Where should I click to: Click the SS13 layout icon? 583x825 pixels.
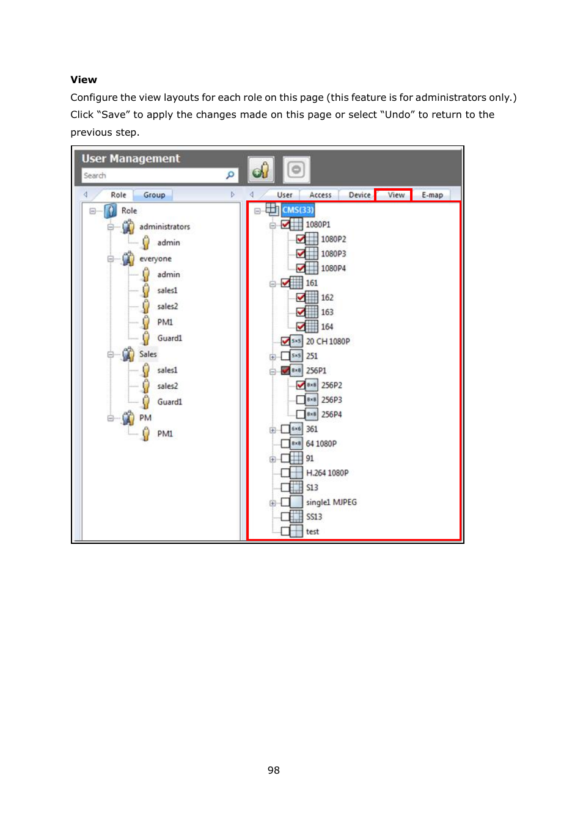(x=296, y=516)
